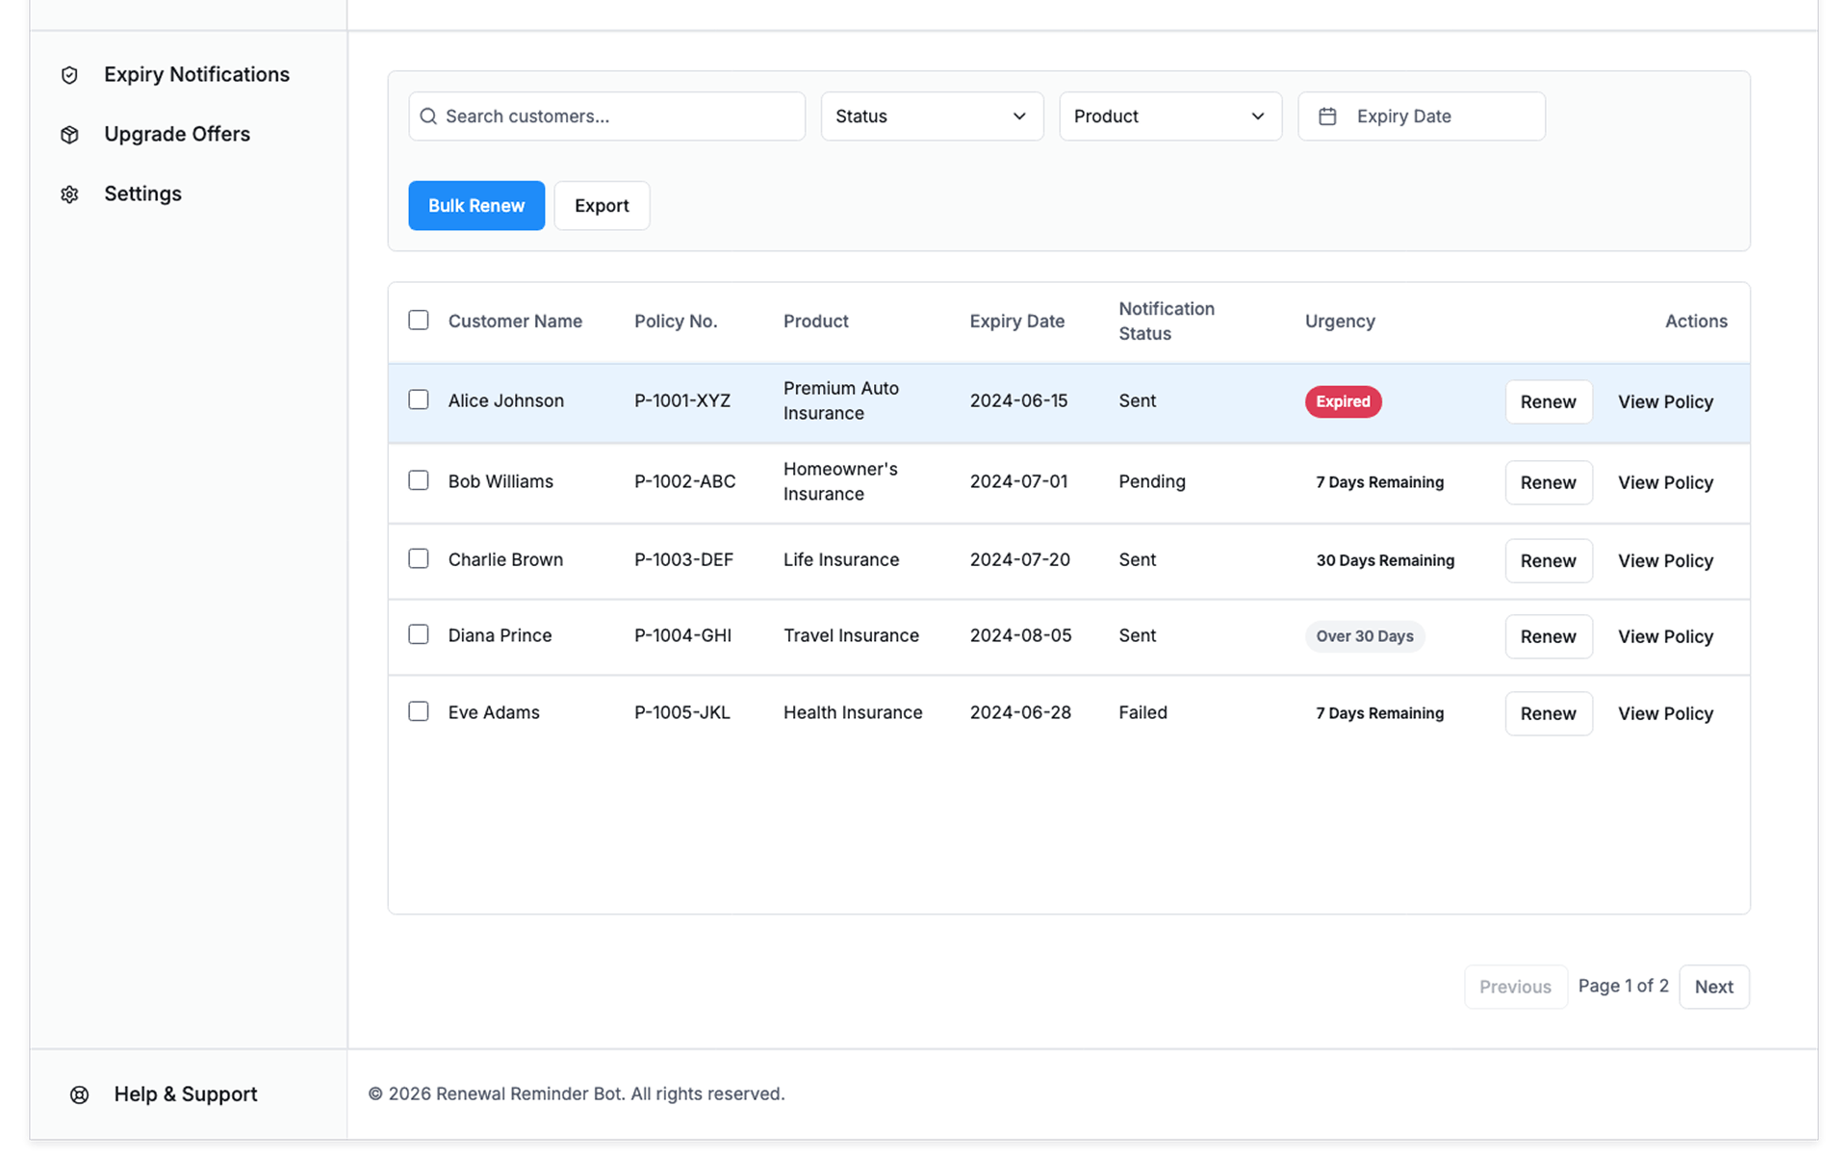
Task: Toggle checkbox next to Charlie Brown
Action: [x=418, y=558]
